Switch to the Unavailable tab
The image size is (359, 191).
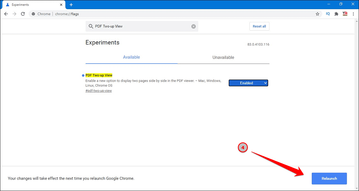click(x=223, y=57)
